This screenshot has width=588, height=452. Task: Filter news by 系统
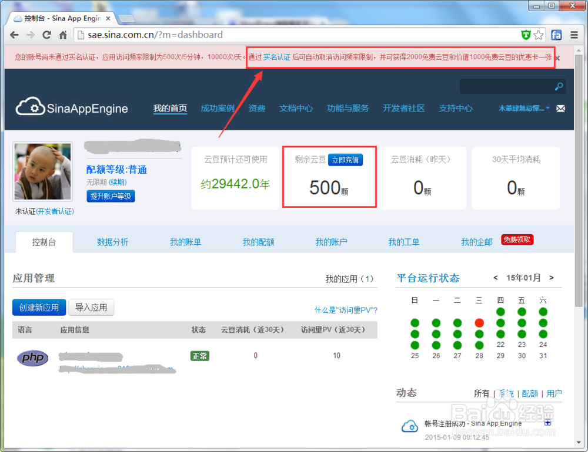[506, 393]
